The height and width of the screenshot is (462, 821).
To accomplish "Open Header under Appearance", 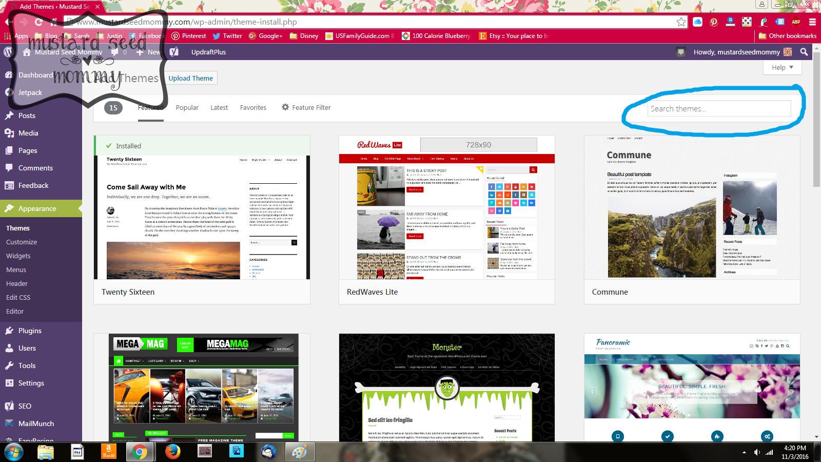I will pos(17,283).
